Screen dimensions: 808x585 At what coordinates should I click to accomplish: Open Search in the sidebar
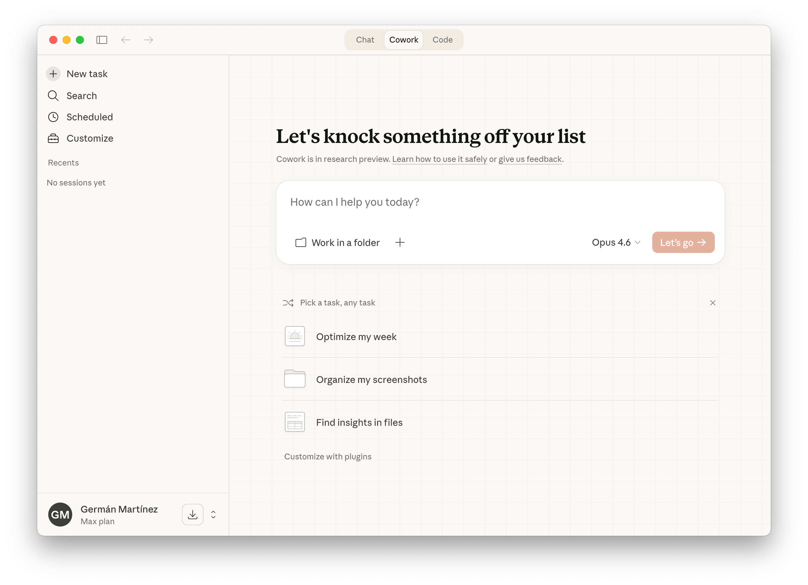point(81,96)
